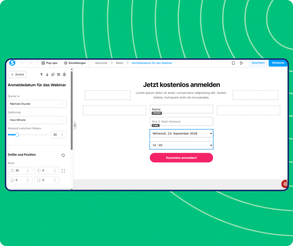Screen dimensions: 293x246
Task: Click the Speichern button
Action: (258, 63)
